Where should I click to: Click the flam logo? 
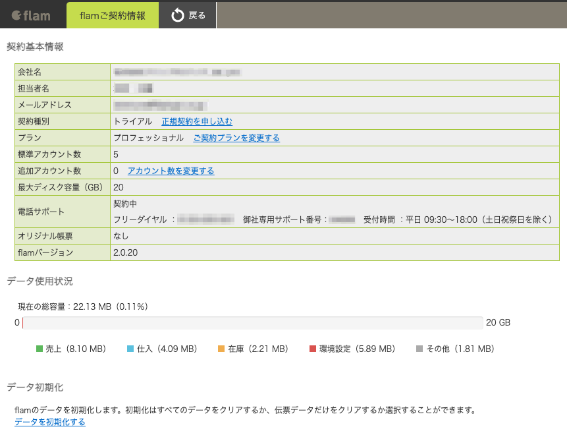click(31, 16)
